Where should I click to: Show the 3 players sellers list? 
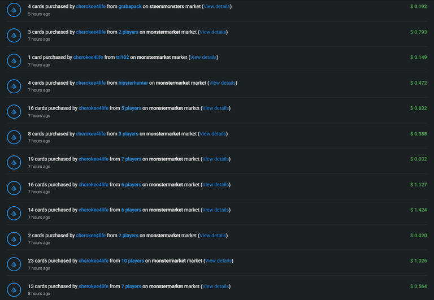pos(128,134)
